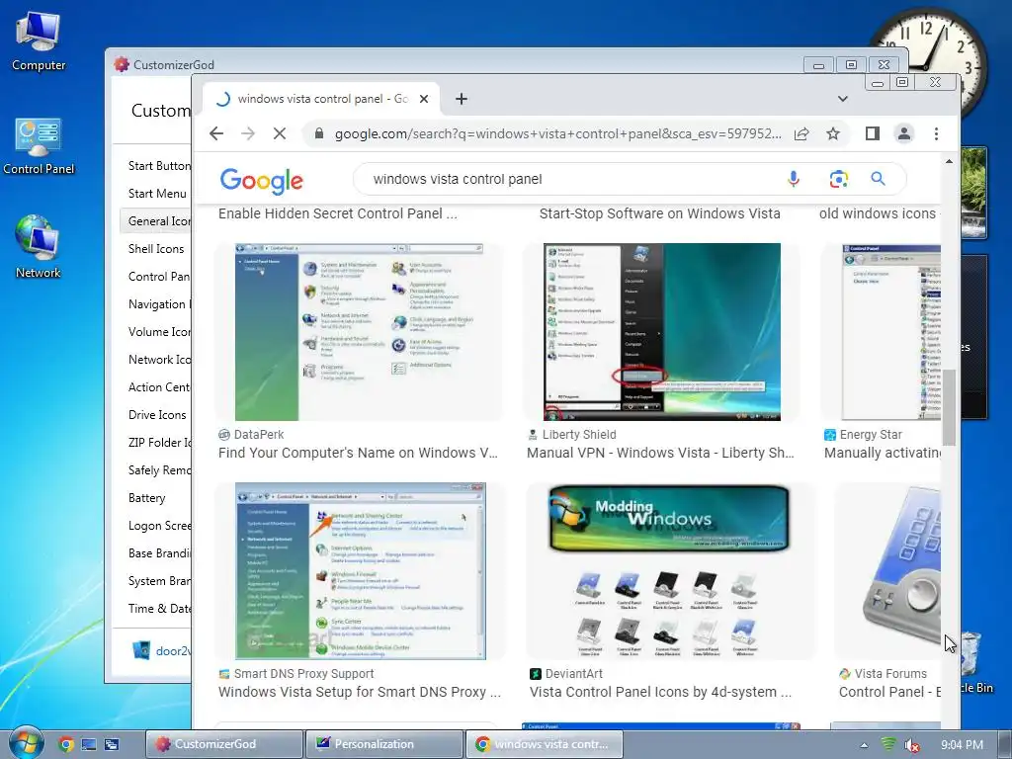This screenshot has width=1012, height=759.
Task: Open the Windows Start orb
Action: 25,743
